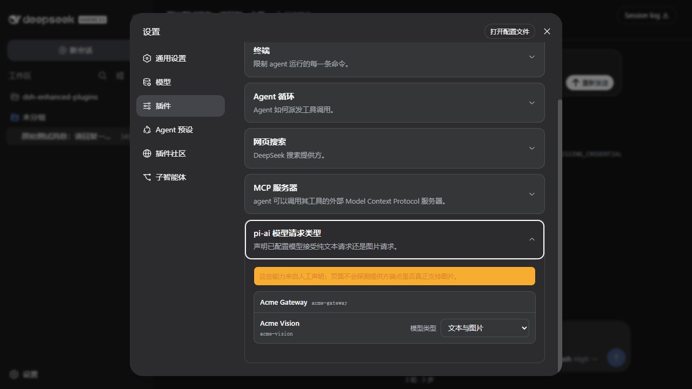Viewport: 692px width, 389px height.
Task: Go to the 子智能体 settings page
Action: pos(181,177)
